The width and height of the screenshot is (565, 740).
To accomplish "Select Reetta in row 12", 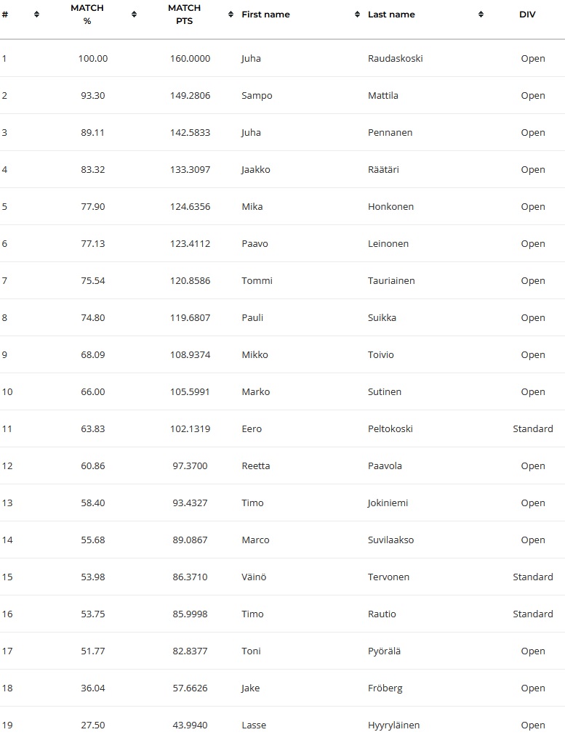I will pos(255,465).
